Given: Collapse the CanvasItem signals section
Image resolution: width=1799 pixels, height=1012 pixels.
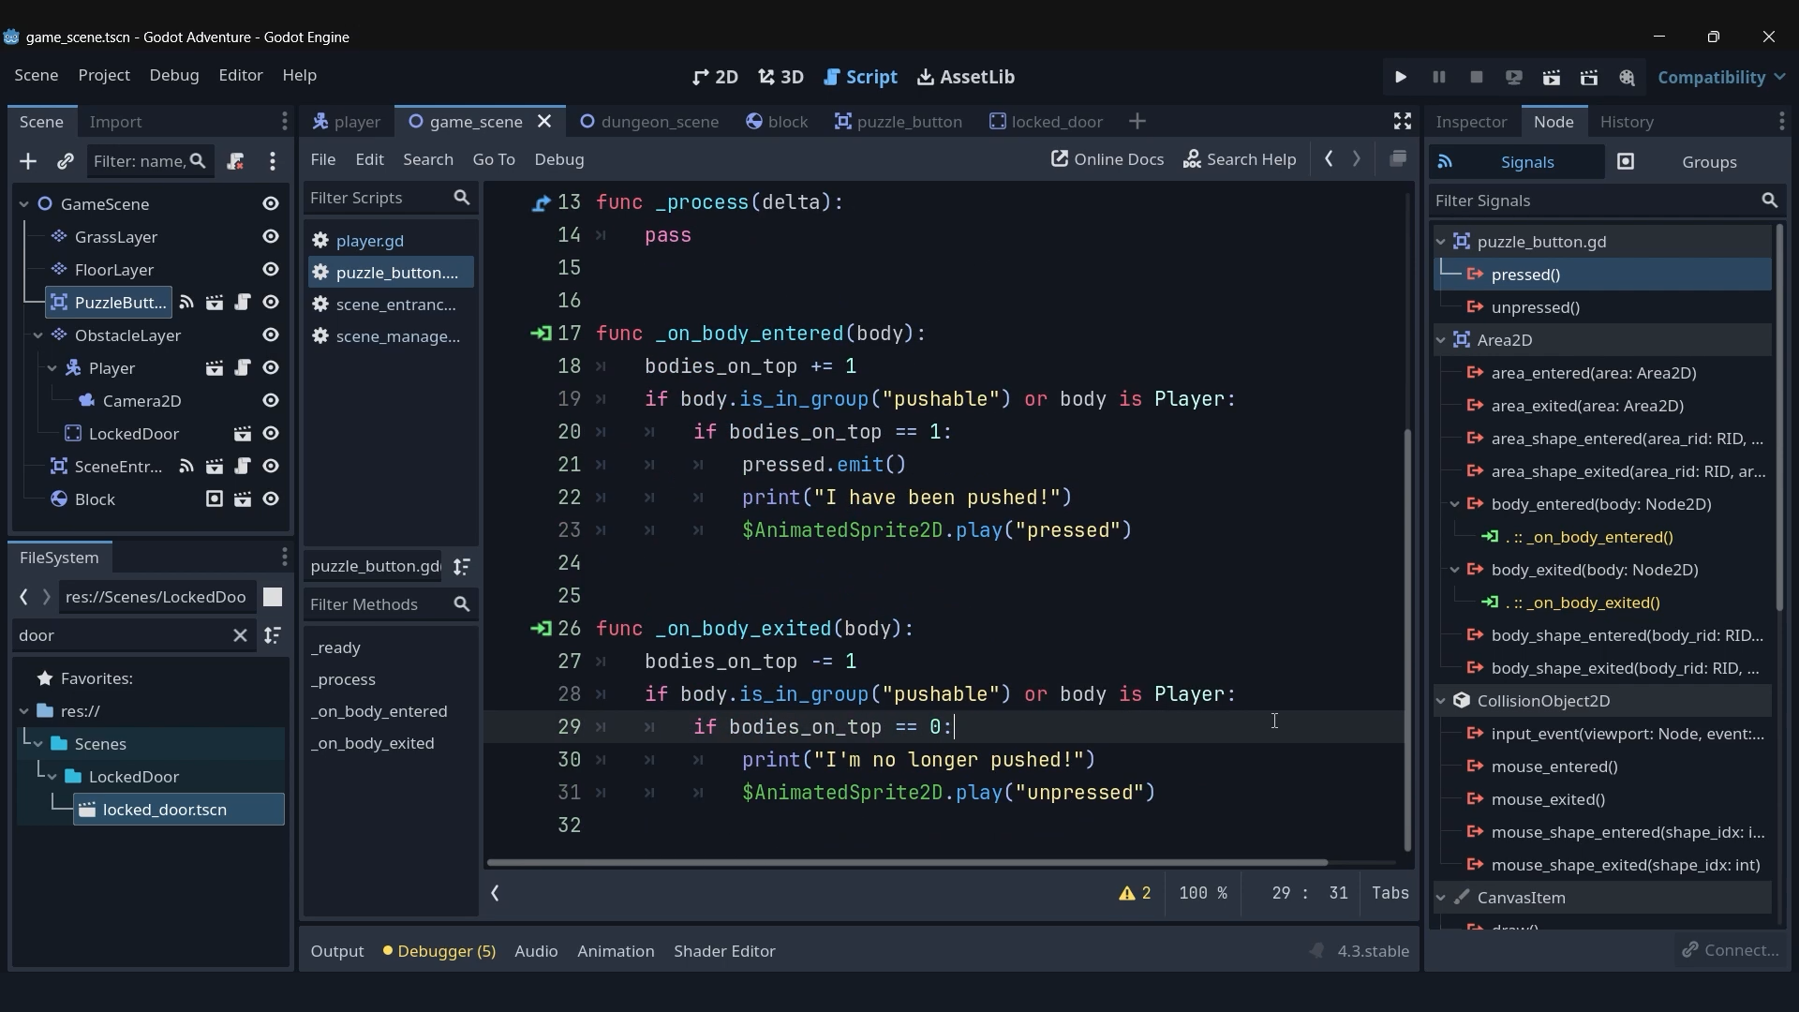Looking at the screenshot, I should (x=1441, y=897).
